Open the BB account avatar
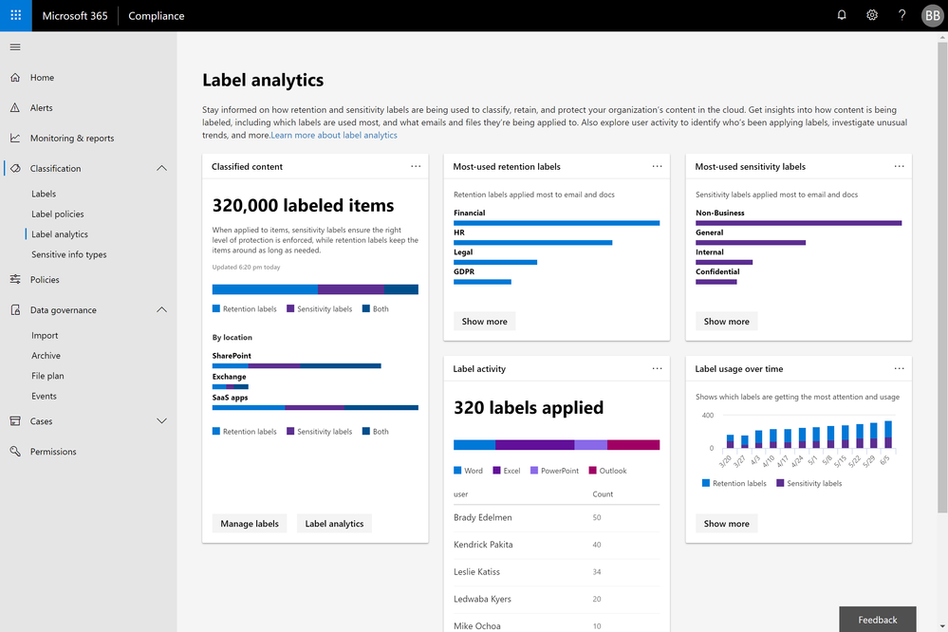The width and height of the screenshot is (948, 632). tap(932, 16)
